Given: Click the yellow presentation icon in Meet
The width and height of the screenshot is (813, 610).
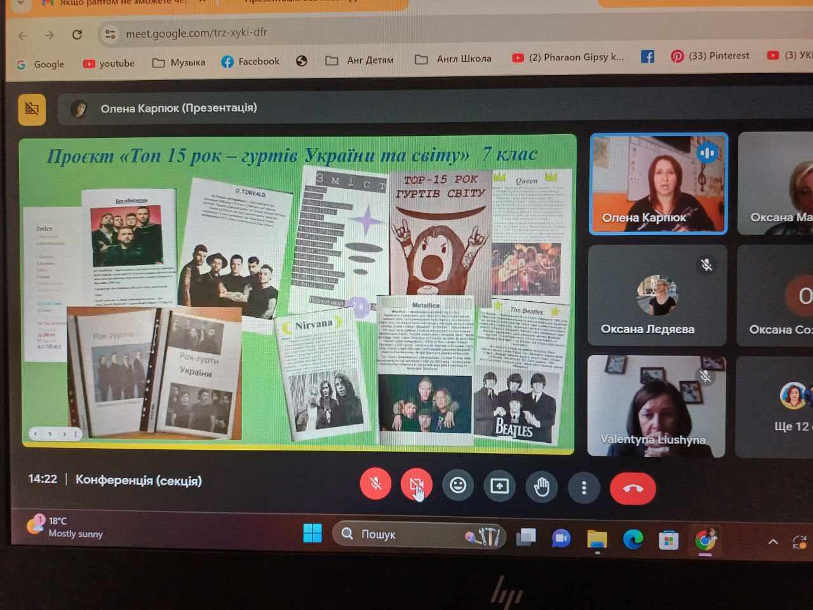Looking at the screenshot, I should point(32,109).
